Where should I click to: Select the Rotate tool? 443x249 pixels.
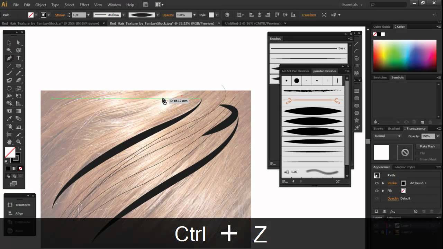(9, 88)
